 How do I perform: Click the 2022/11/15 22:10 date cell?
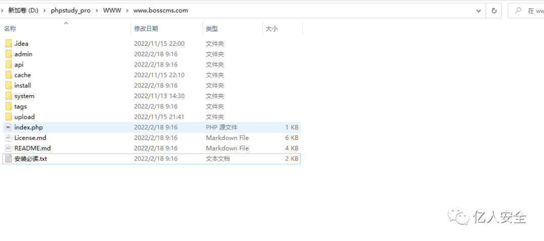tap(159, 75)
